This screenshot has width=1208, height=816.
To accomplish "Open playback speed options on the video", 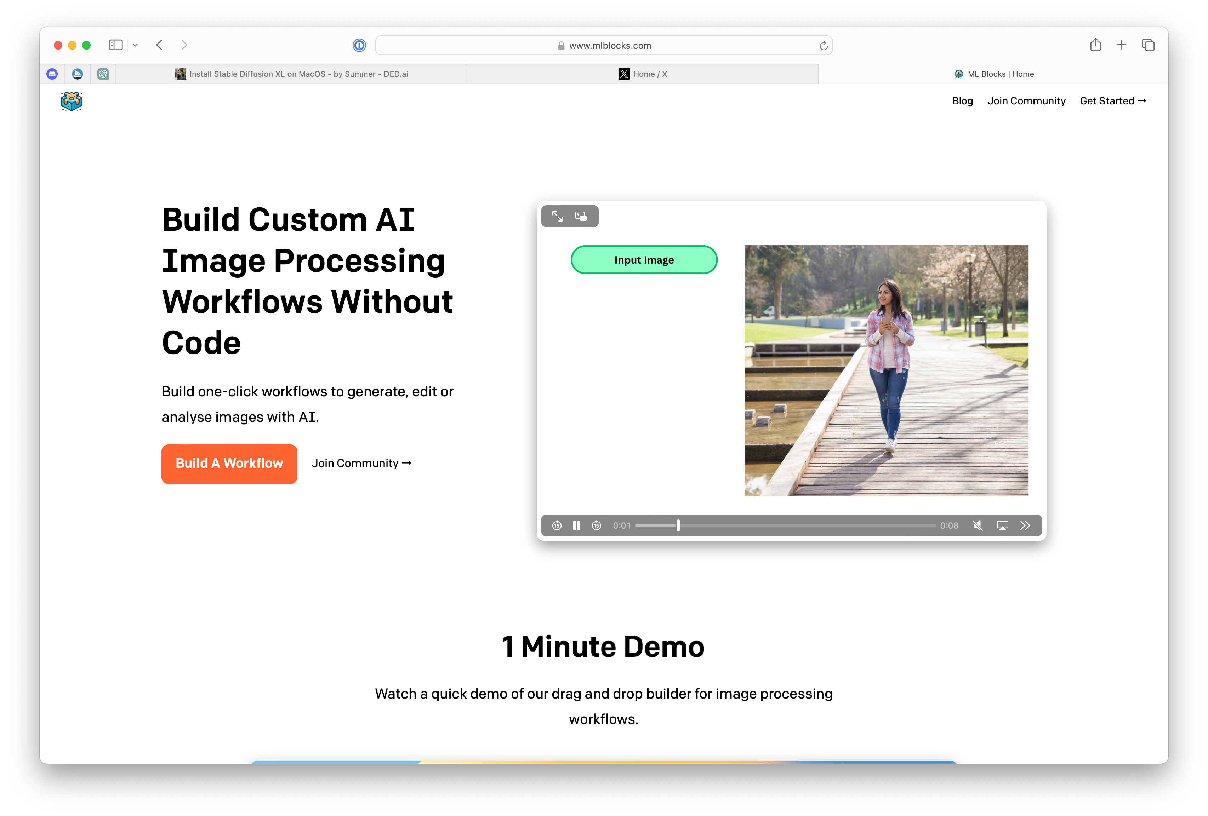I will point(1026,525).
